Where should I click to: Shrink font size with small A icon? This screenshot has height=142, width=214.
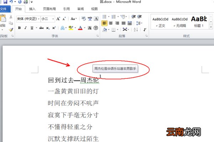tap(64, 19)
